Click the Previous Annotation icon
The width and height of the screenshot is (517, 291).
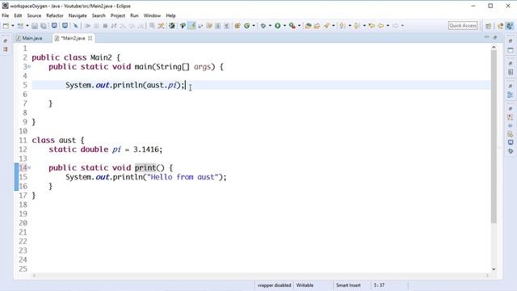[x=356, y=26]
